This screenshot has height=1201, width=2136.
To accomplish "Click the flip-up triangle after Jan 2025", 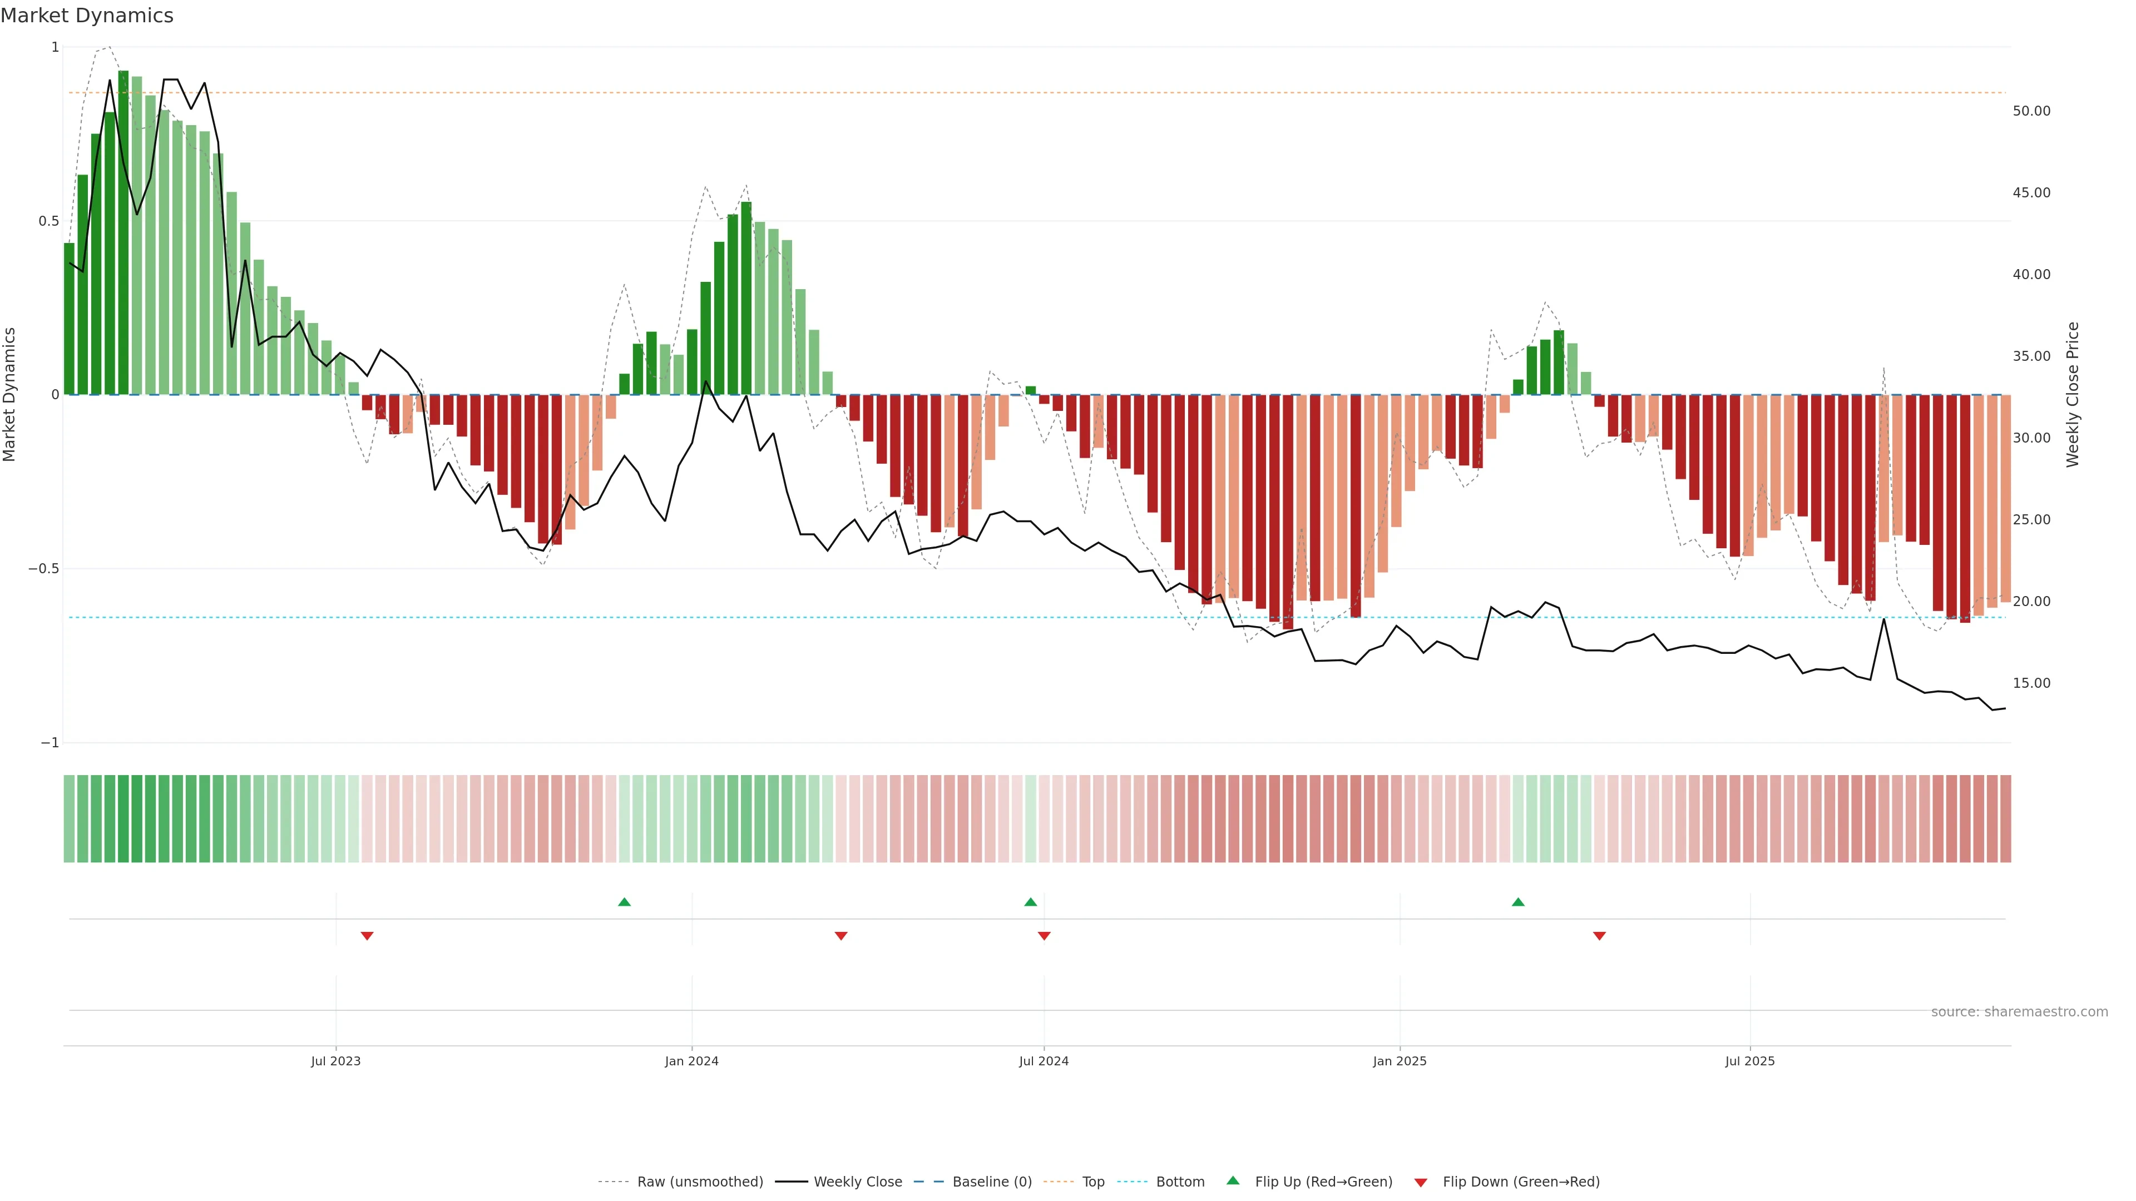I will click(x=1517, y=902).
